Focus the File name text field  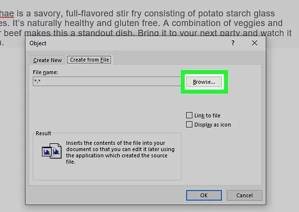pyautogui.click(x=107, y=82)
